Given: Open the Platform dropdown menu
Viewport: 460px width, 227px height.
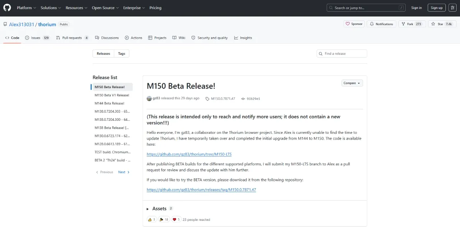Looking at the screenshot, I should [26, 8].
